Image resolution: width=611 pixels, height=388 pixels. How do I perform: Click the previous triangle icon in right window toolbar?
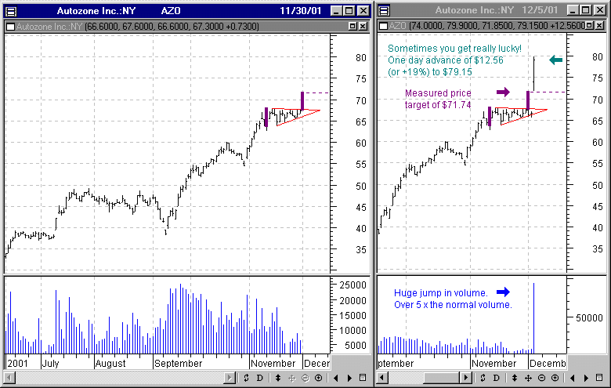[x=573, y=378]
